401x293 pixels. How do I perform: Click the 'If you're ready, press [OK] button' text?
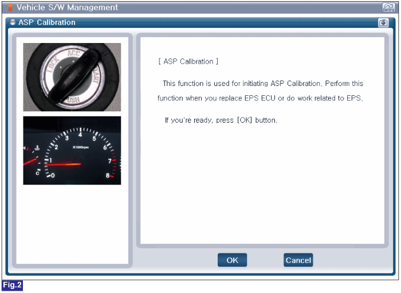tap(221, 120)
